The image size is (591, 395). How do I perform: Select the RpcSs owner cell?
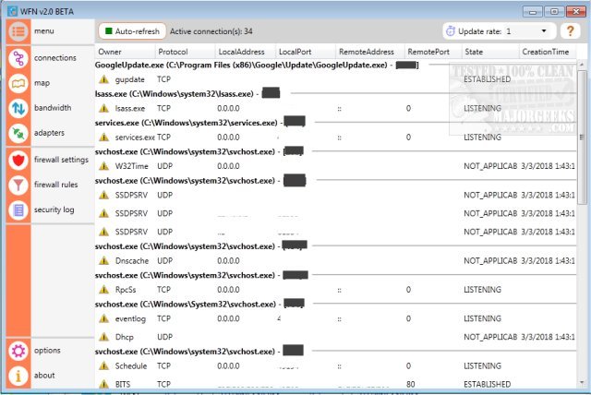coord(126,290)
